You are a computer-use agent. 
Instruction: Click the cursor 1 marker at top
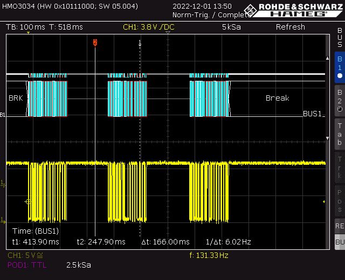coord(140,43)
